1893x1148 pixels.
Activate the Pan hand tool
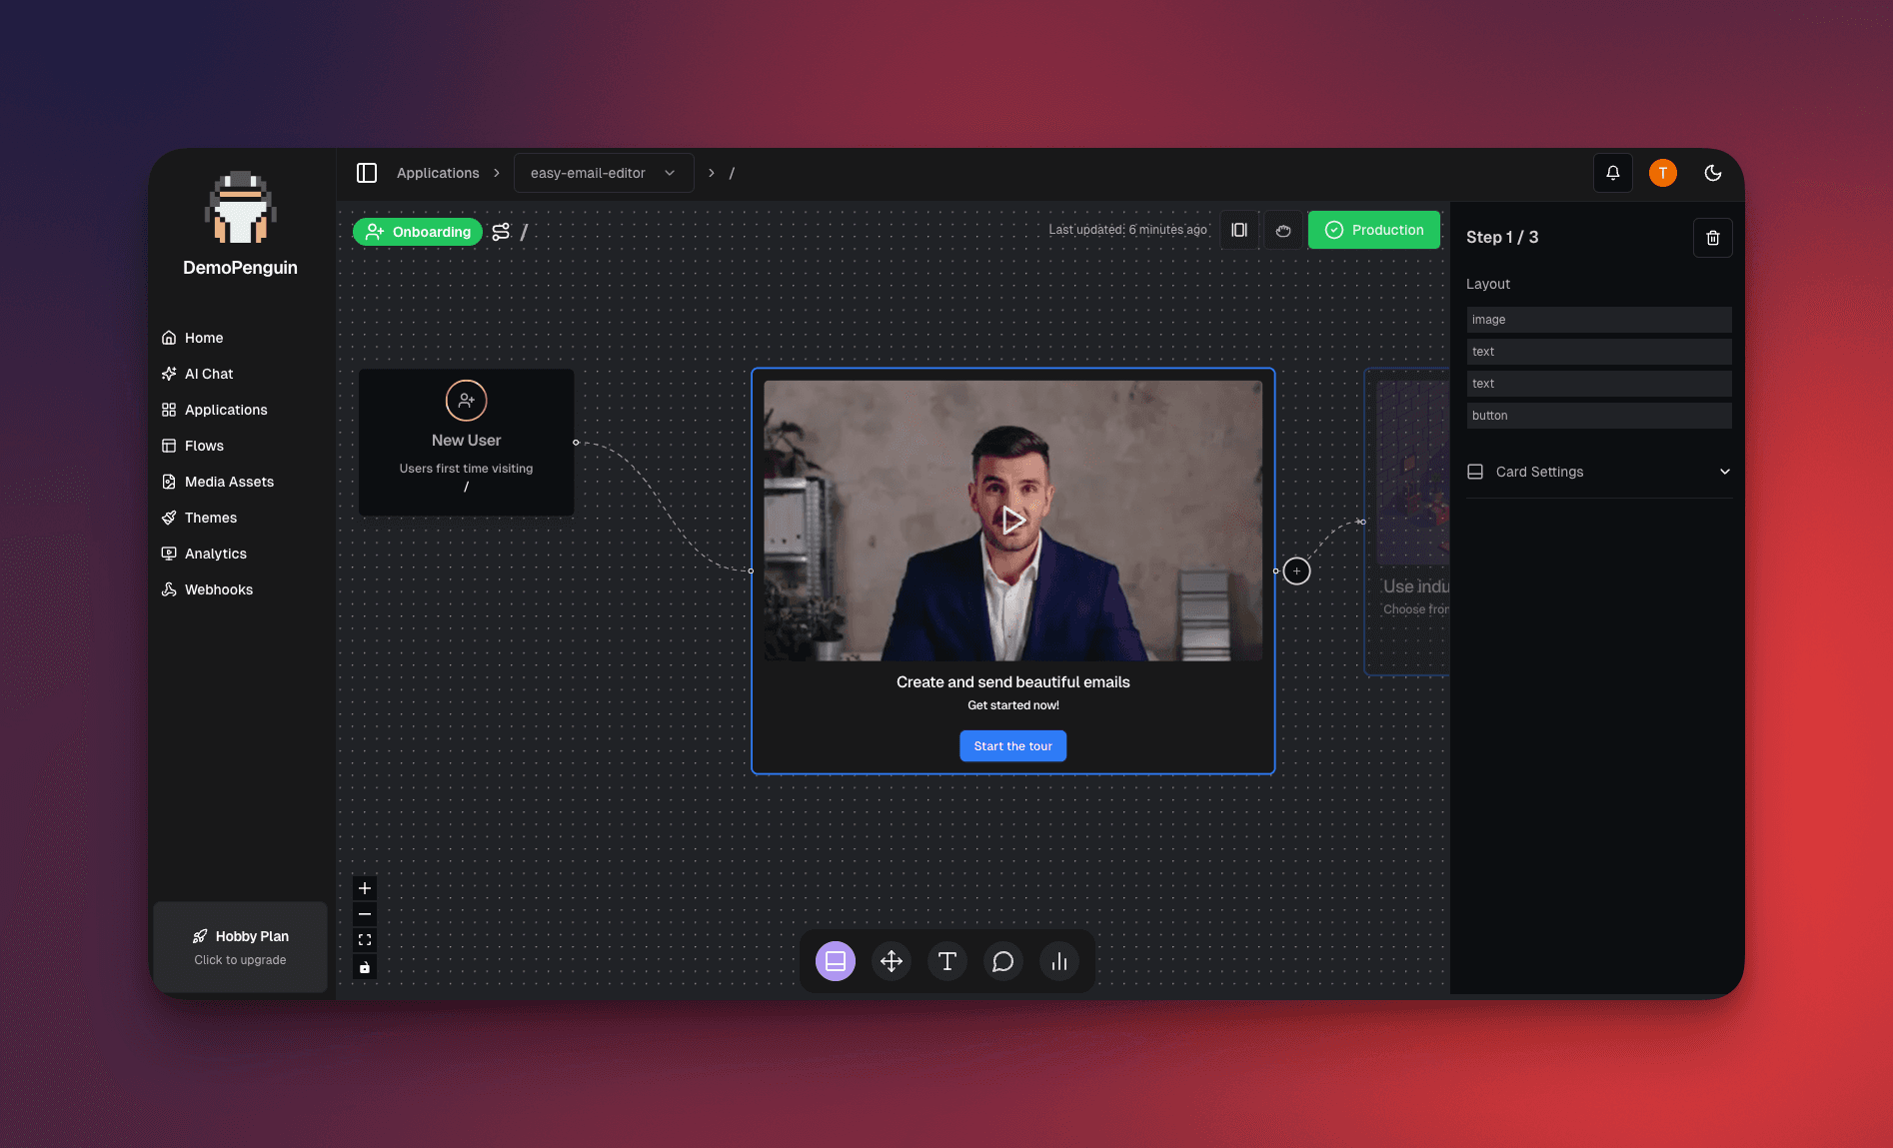[x=1283, y=230]
